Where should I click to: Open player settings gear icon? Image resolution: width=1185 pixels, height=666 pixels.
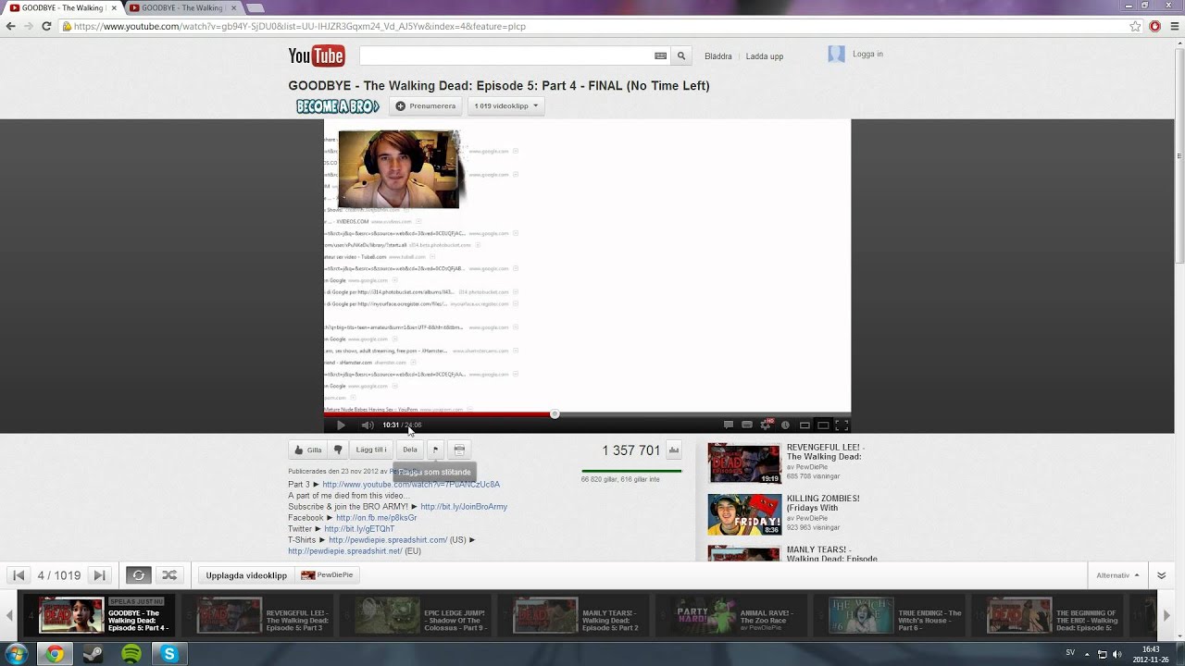tap(766, 425)
